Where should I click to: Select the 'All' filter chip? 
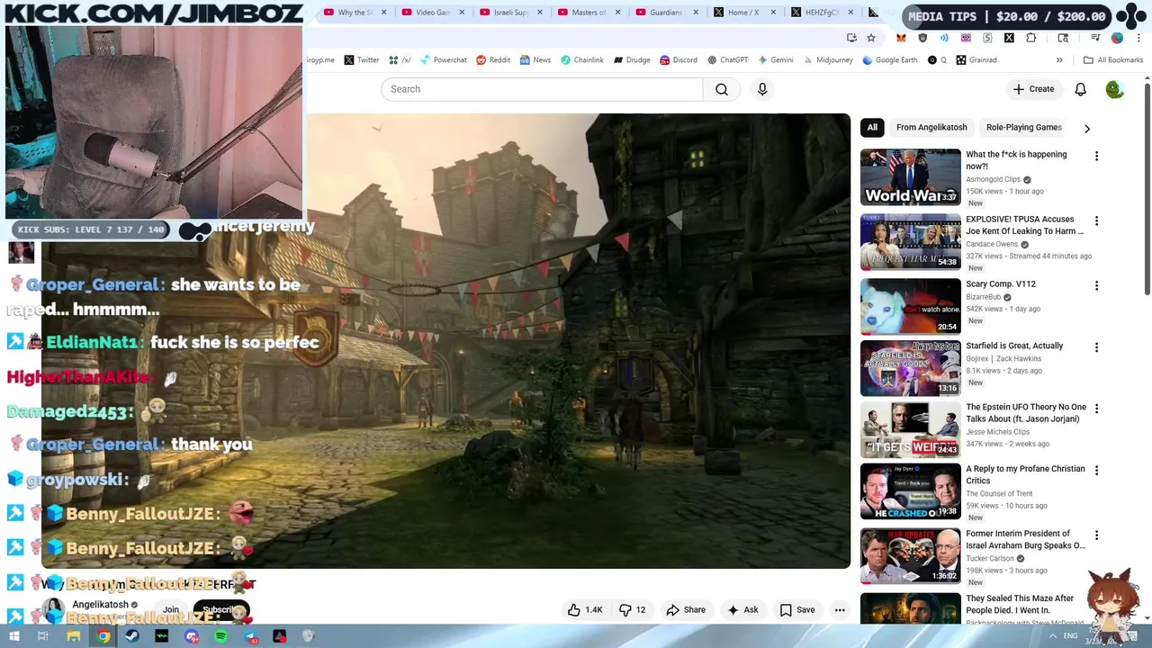pos(872,128)
